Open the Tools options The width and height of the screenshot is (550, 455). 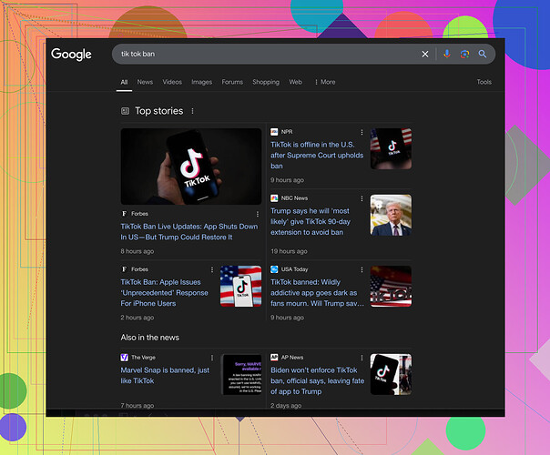tap(484, 82)
